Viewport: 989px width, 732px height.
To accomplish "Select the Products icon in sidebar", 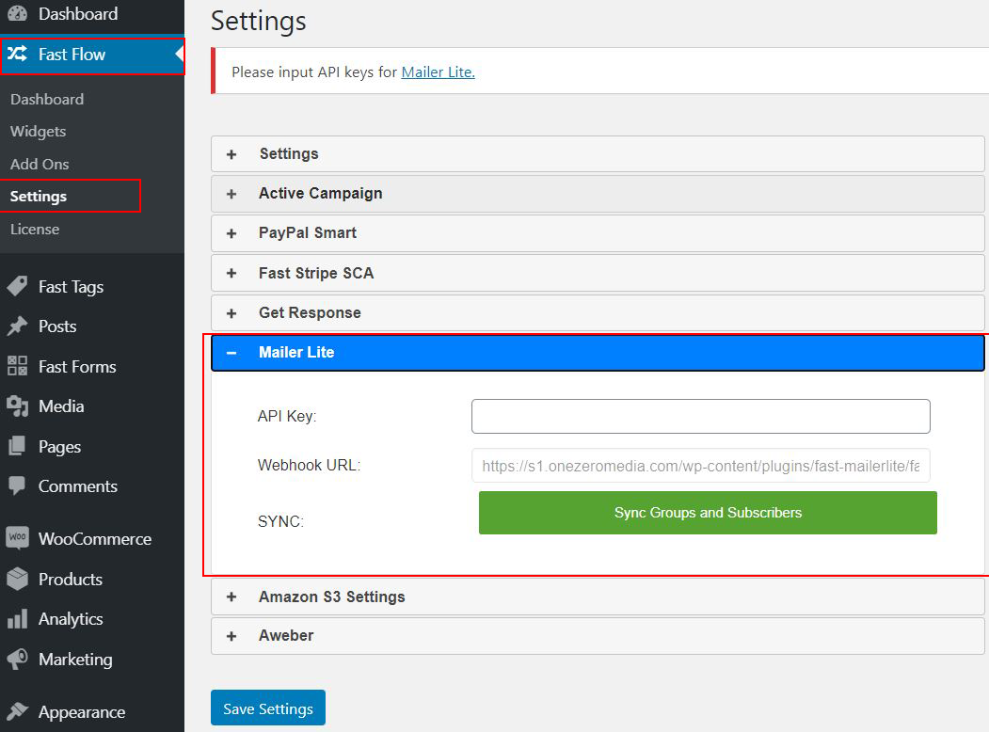I will coord(17,580).
